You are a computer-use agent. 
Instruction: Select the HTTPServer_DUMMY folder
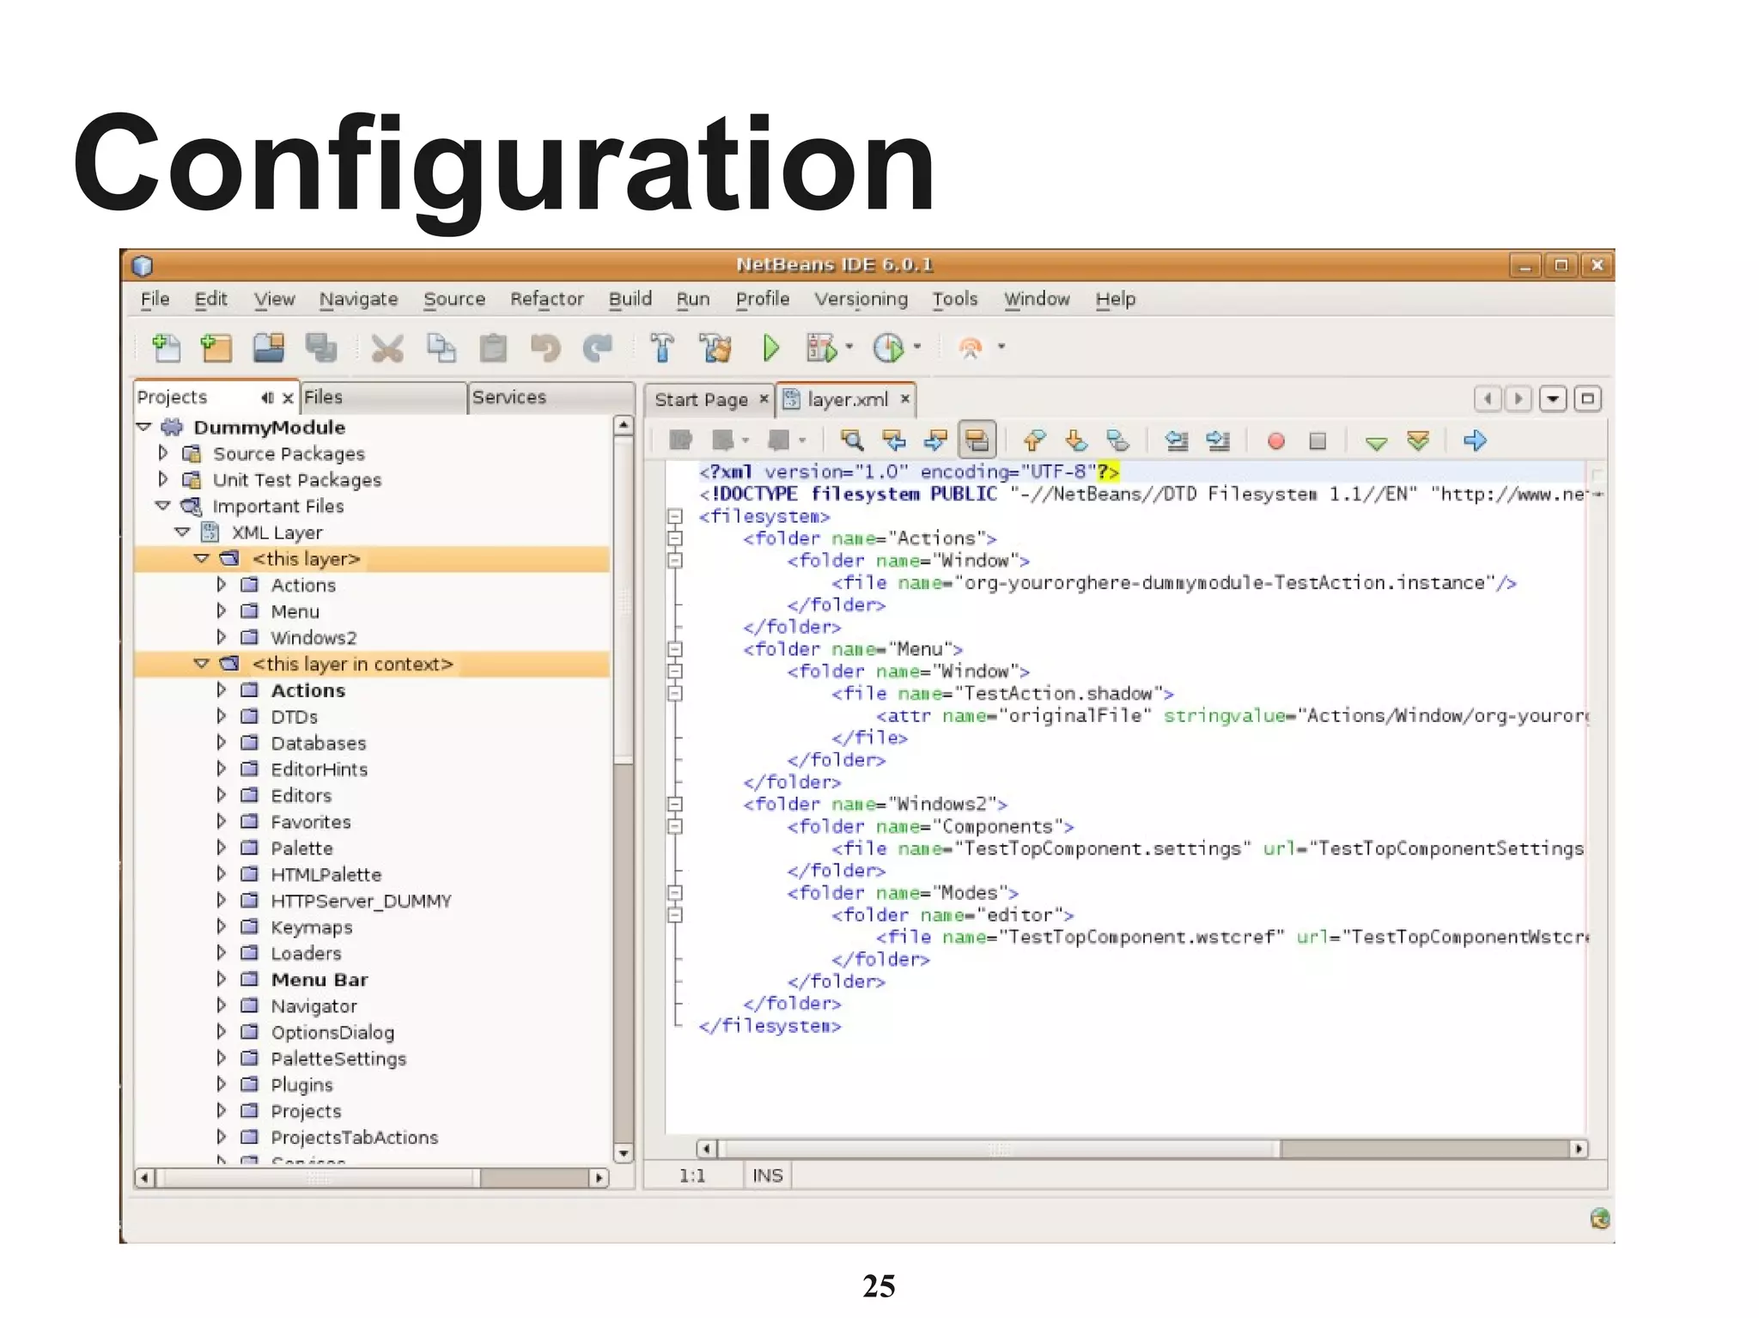pyautogui.click(x=361, y=901)
